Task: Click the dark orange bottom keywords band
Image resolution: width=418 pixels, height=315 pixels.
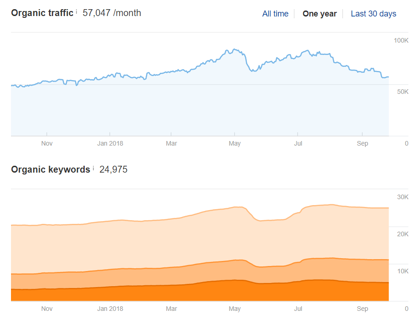Action: click(x=200, y=292)
